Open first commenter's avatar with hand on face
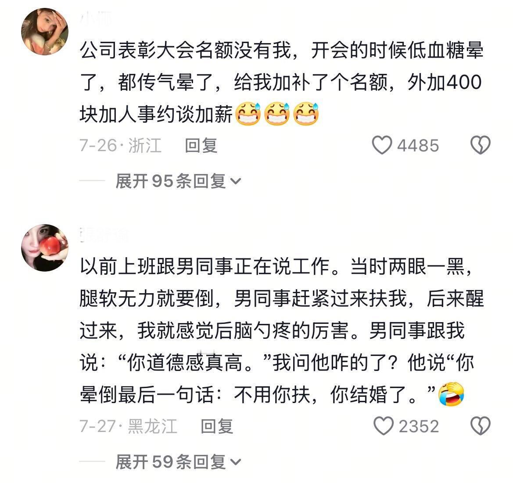Screen dimensions: 513x483 45,32
